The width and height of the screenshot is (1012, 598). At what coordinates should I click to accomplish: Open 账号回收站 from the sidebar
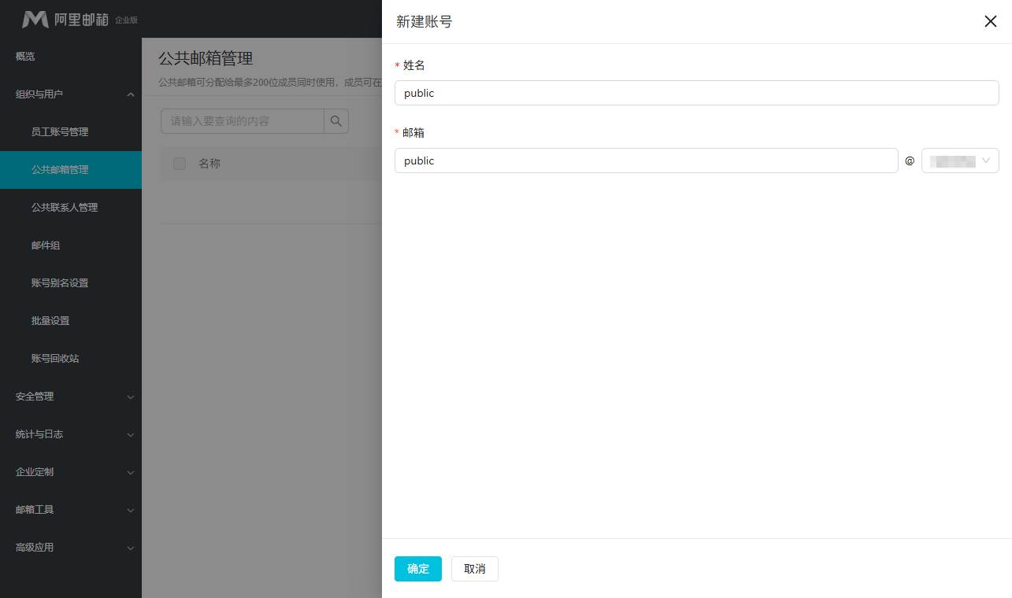[55, 359]
